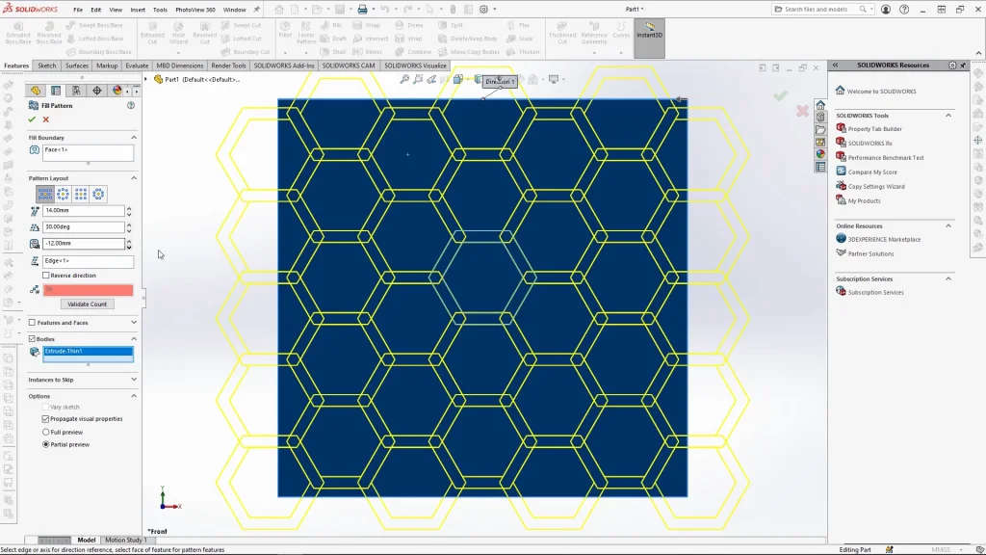Viewport: 986px width, 555px height.
Task: Click the green OK checkmark in Fill Pattern
Action: [32, 119]
